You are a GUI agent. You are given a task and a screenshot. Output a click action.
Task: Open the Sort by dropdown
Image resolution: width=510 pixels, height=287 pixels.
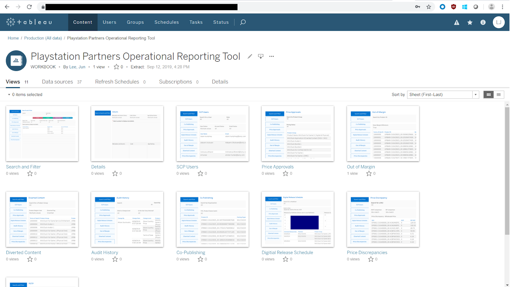443,95
